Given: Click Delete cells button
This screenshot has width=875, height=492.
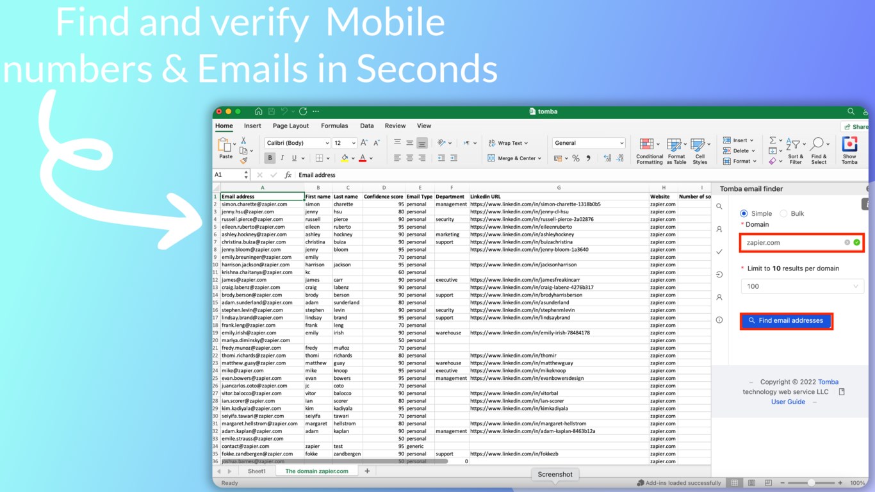Looking at the screenshot, I should [x=738, y=151].
